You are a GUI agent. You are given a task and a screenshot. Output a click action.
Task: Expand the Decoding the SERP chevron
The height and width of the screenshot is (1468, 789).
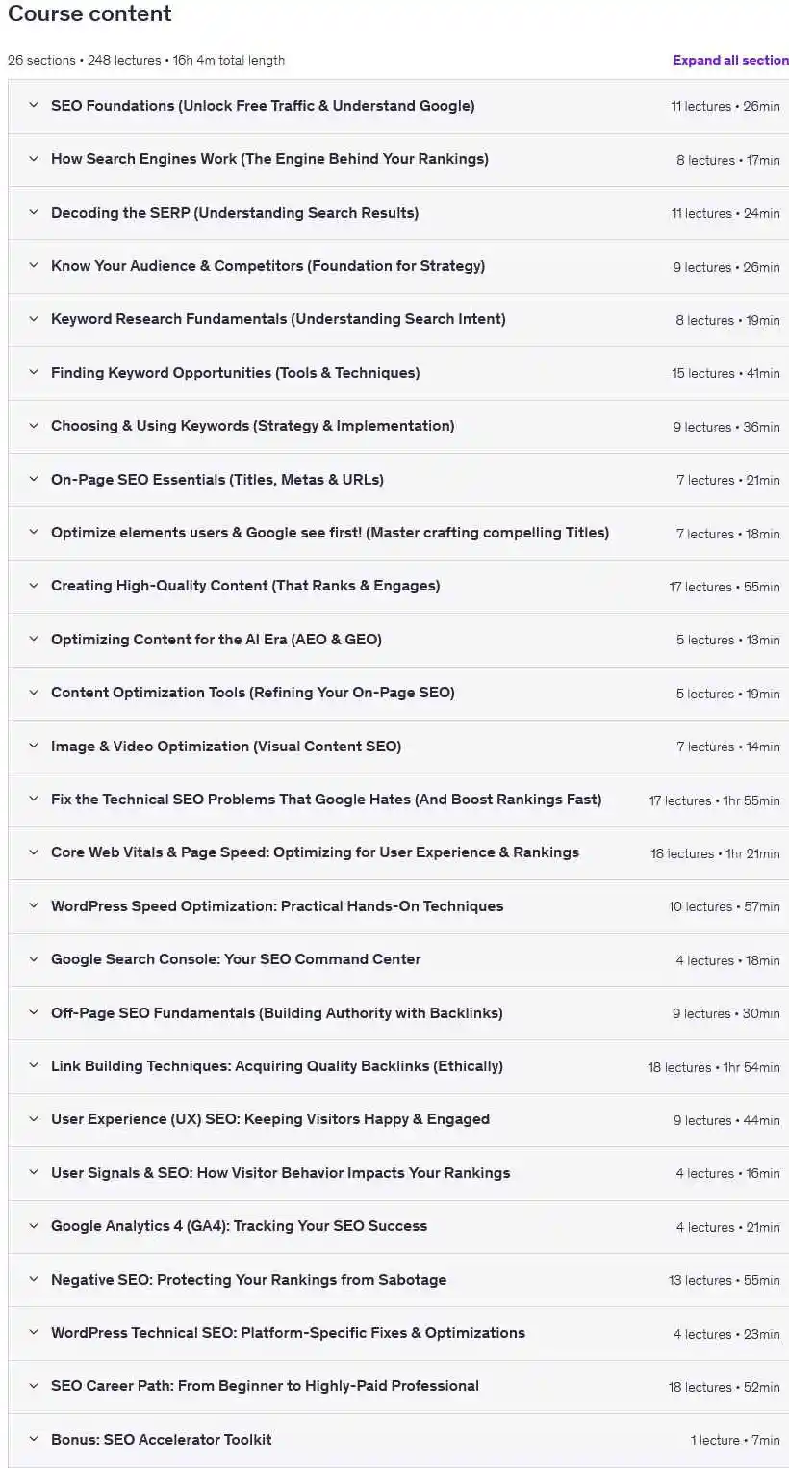tap(34, 213)
